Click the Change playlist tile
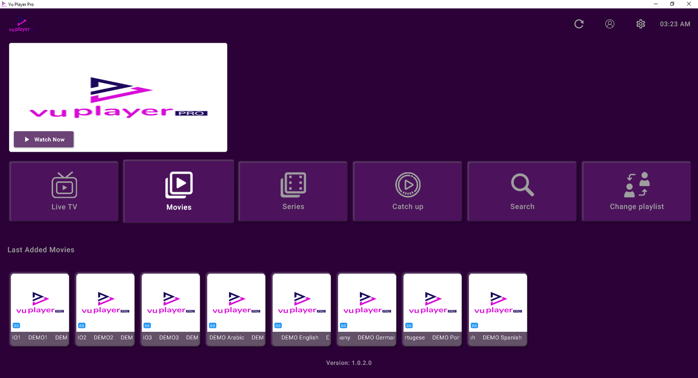The height and width of the screenshot is (378, 698). point(636,191)
